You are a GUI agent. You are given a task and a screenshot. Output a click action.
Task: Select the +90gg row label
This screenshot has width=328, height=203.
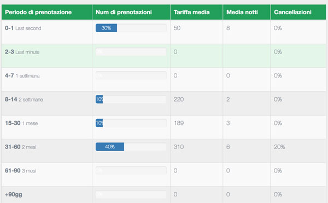(13, 194)
